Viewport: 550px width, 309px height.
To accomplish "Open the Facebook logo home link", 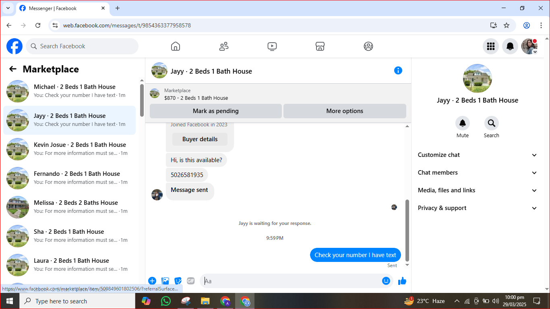I will pyautogui.click(x=14, y=46).
